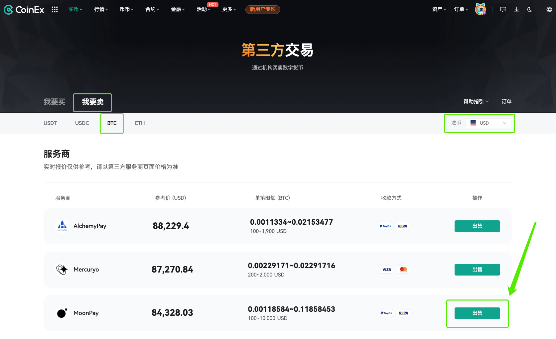Expand the 金融 navigation menu
Screen dimensions: 556x339
(x=178, y=9)
